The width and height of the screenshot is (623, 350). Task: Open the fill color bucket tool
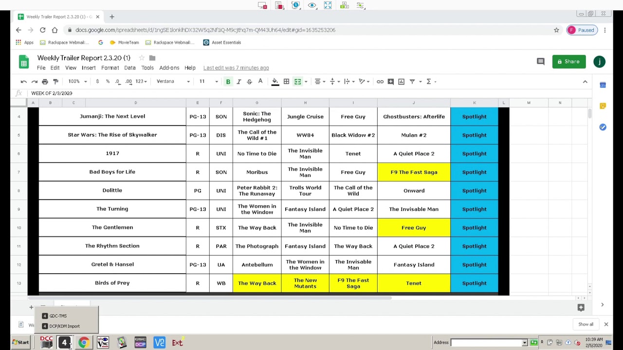coord(275,82)
